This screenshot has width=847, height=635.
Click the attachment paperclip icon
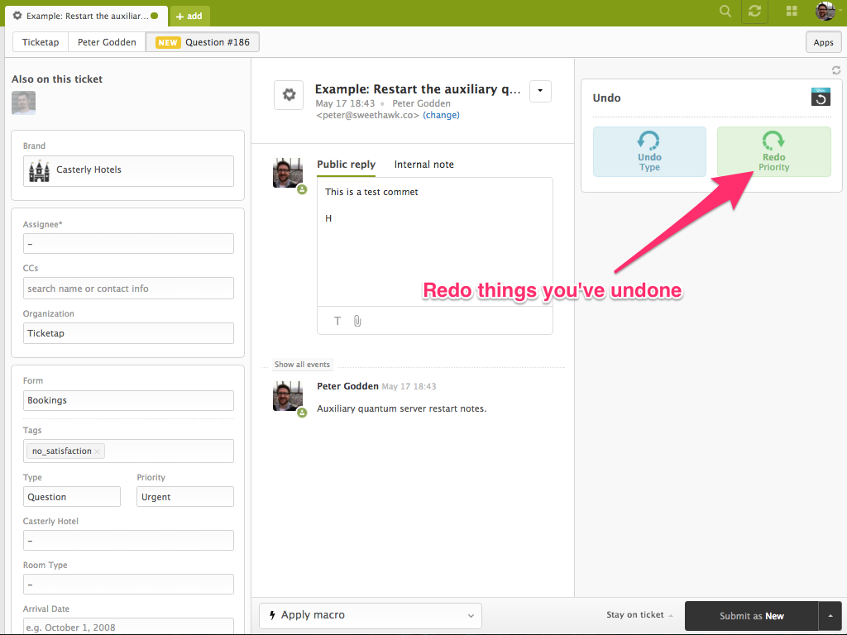(x=357, y=321)
